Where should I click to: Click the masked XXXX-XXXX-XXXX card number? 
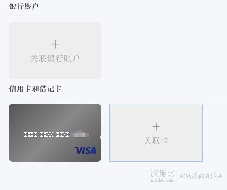click(x=47, y=134)
